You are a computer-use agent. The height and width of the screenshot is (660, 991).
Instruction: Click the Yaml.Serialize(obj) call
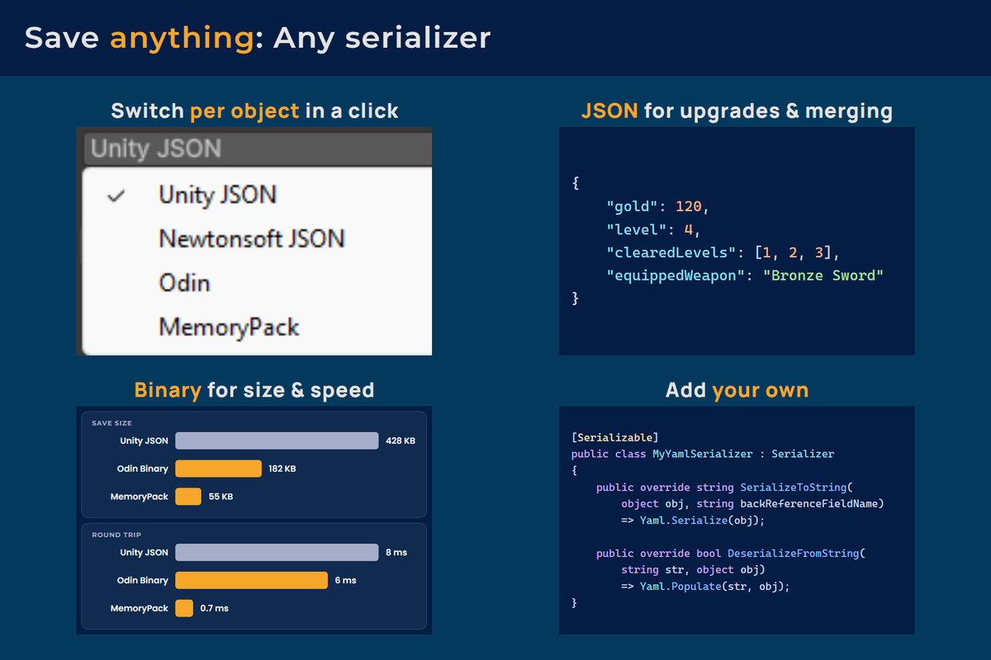702,521
